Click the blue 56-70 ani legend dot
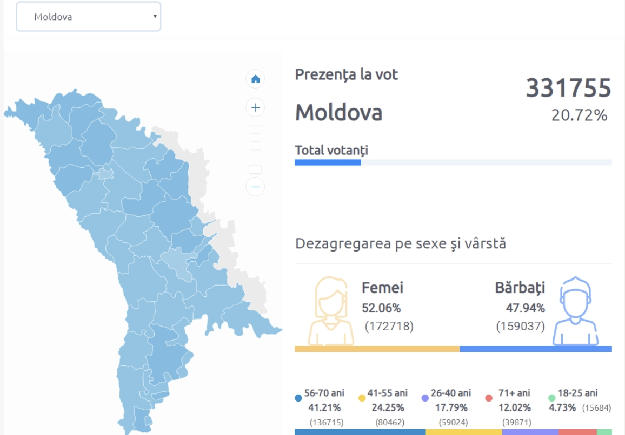This screenshot has height=435, width=625. 298,398
